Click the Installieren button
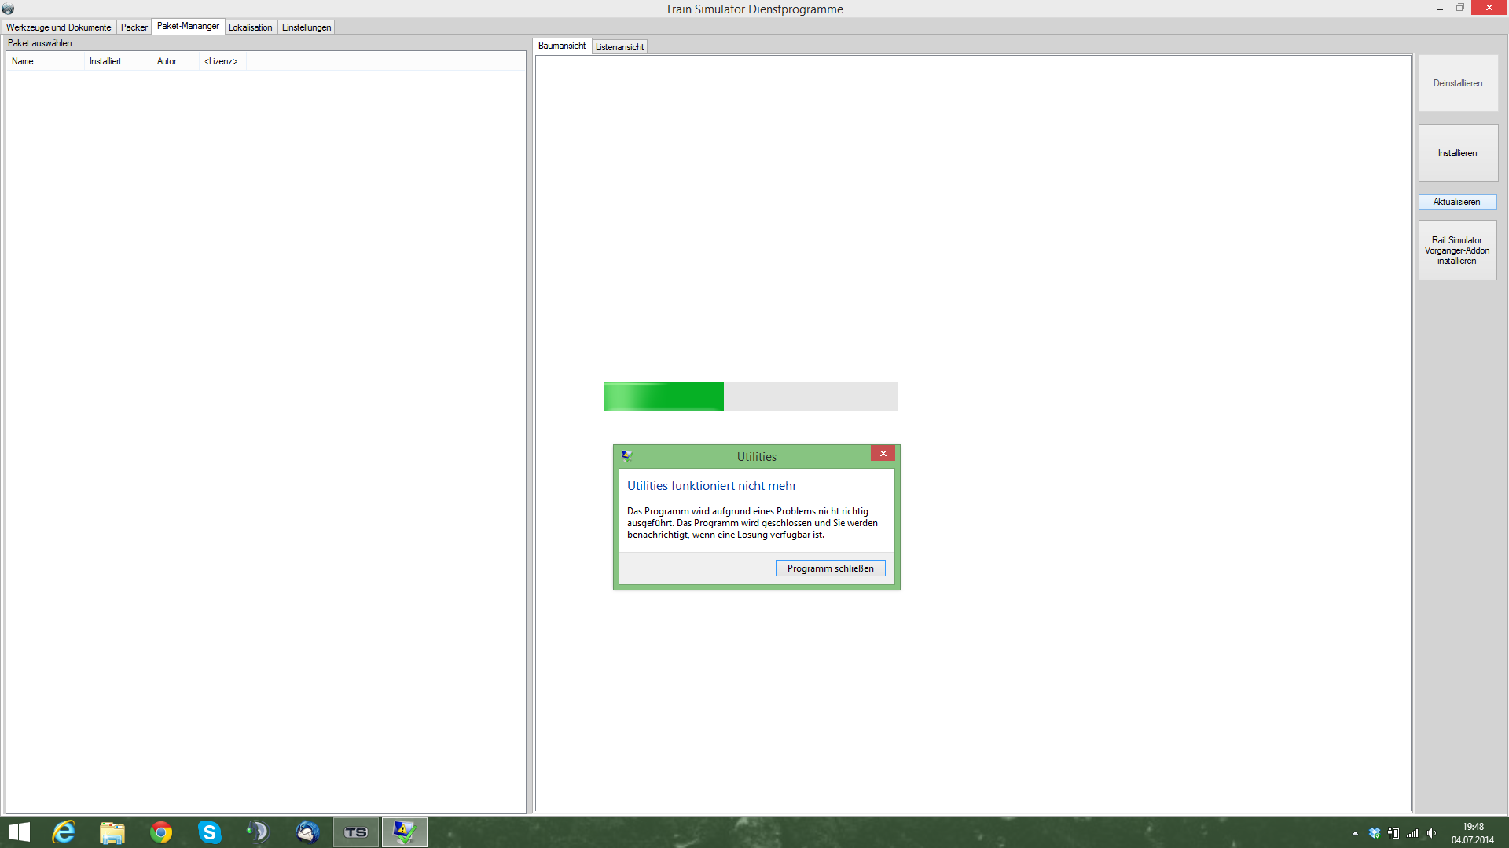The image size is (1509, 848). (1457, 153)
